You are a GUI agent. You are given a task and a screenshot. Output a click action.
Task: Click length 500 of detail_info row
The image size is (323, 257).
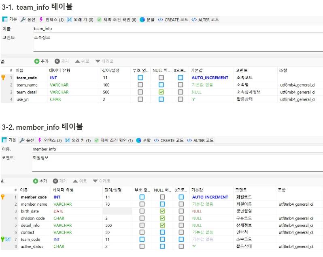pos(108,225)
